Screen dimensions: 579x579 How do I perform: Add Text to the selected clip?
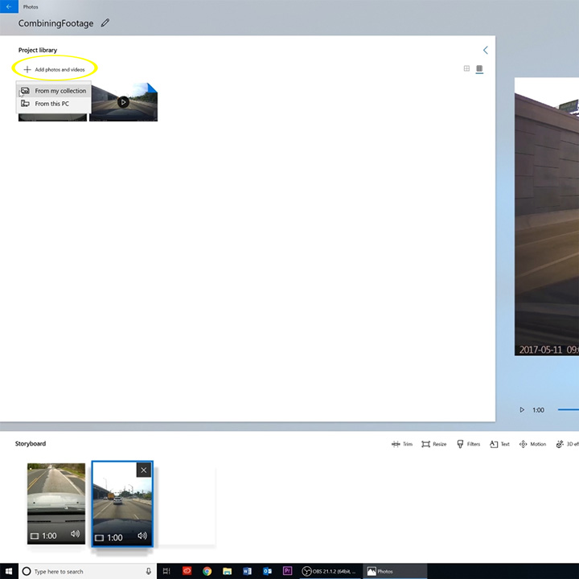pyautogui.click(x=499, y=444)
